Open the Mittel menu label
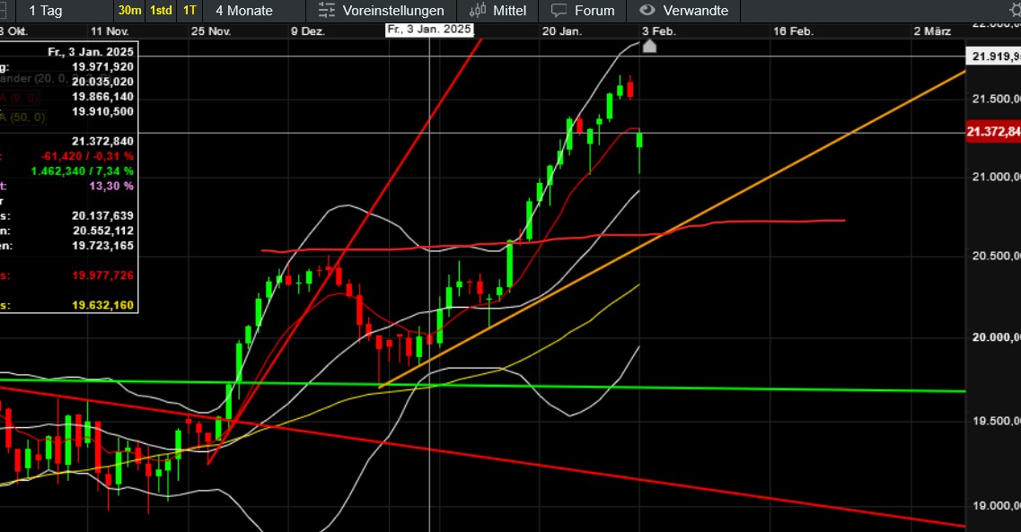The width and height of the screenshot is (1021, 532). pyautogui.click(x=510, y=11)
